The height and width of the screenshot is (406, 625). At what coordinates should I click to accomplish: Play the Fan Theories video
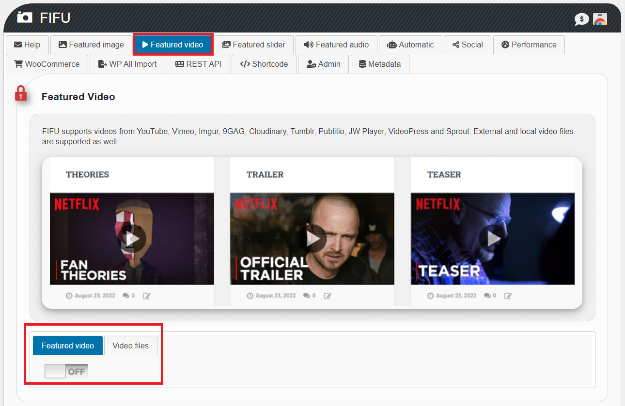click(x=132, y=239)
